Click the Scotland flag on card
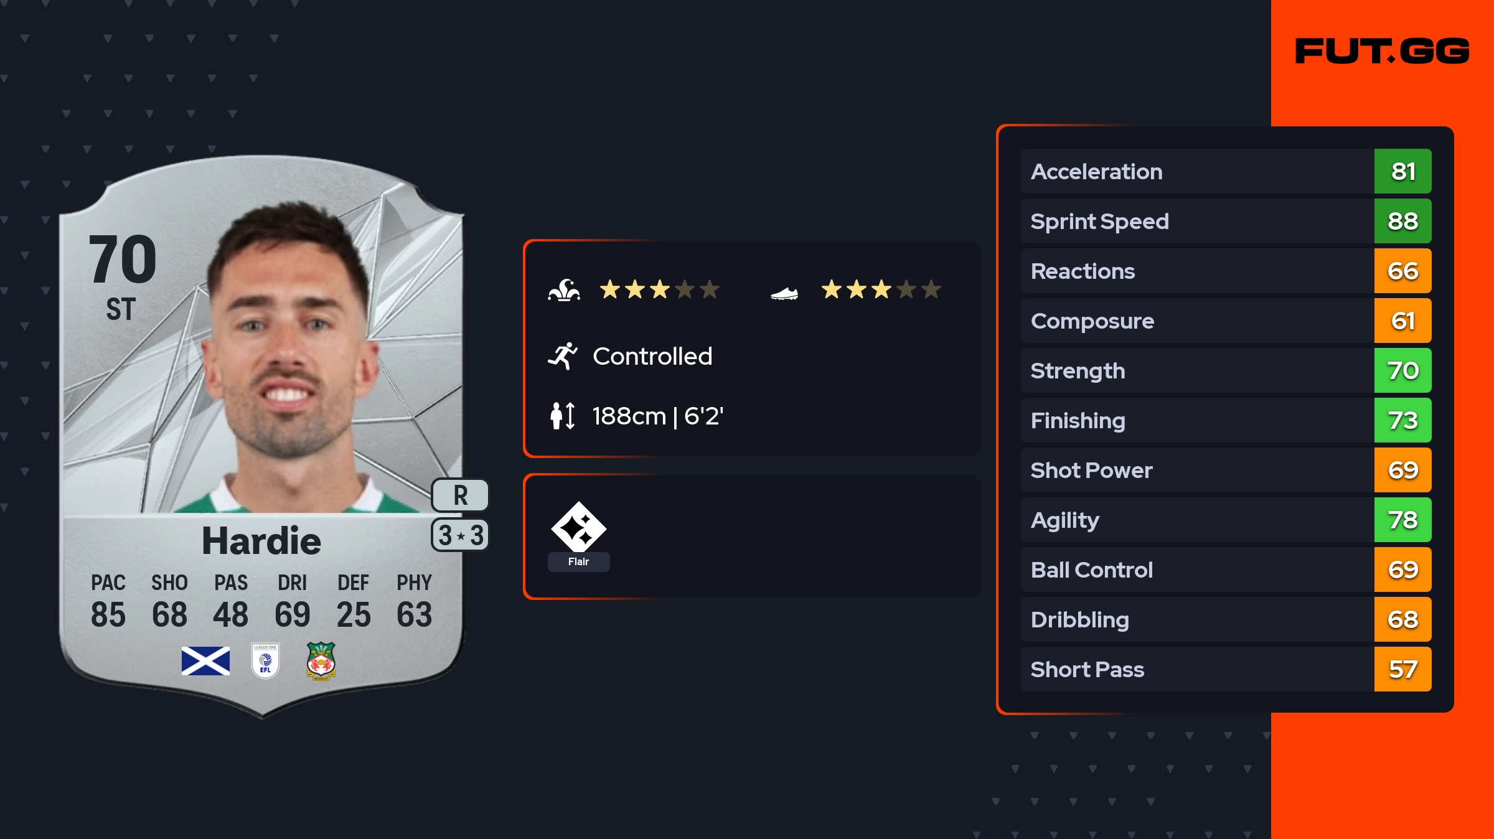1494x839 pixels. coord(205,661)
